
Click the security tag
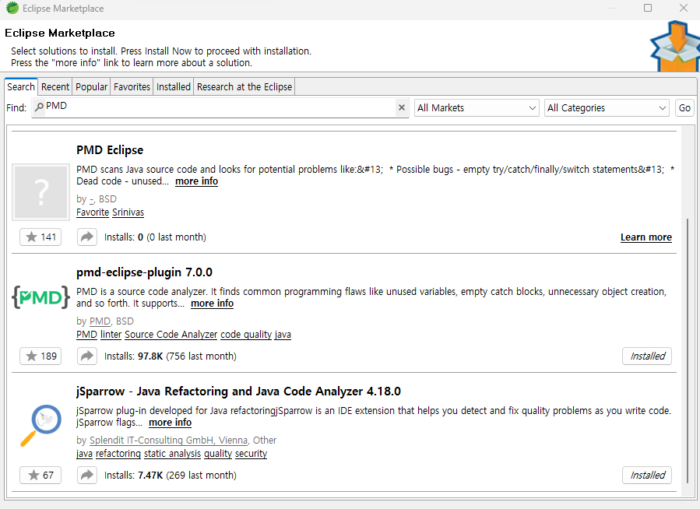click(x=251, y=454)
